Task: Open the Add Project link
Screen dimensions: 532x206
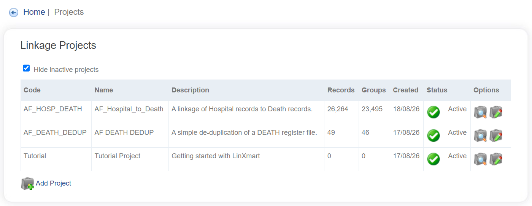Action: point(54,183)
